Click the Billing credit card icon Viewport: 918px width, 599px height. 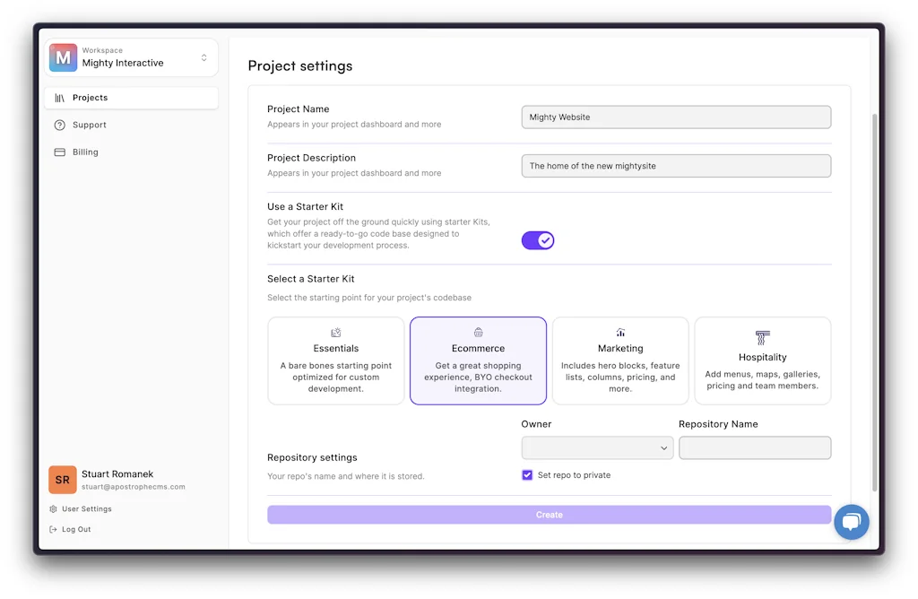click(x=60, y=152)
